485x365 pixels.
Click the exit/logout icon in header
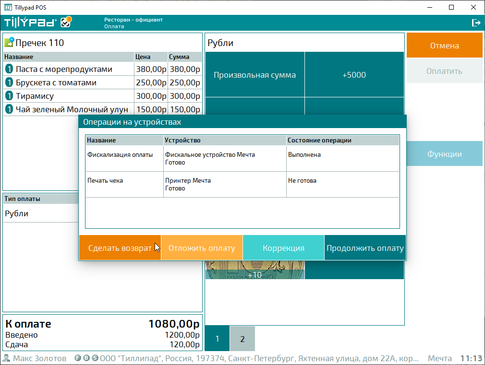point(476,23)
